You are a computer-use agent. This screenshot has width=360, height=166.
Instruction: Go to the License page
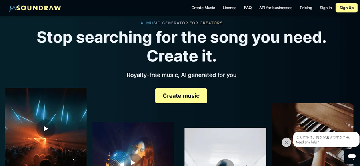coord(229,8)
